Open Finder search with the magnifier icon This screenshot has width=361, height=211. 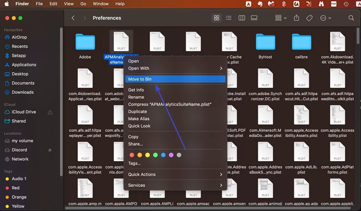351,18
